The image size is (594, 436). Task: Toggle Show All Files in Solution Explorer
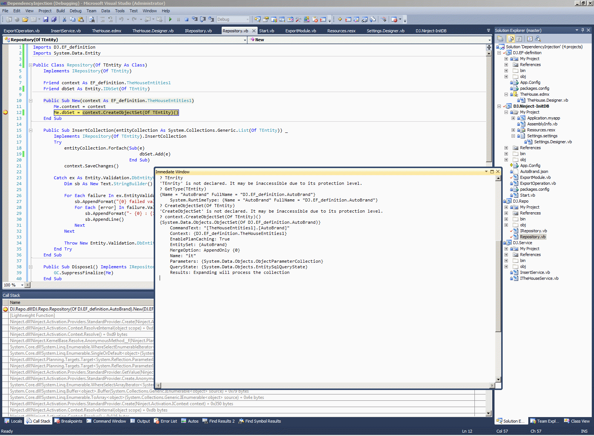(511, 39)
